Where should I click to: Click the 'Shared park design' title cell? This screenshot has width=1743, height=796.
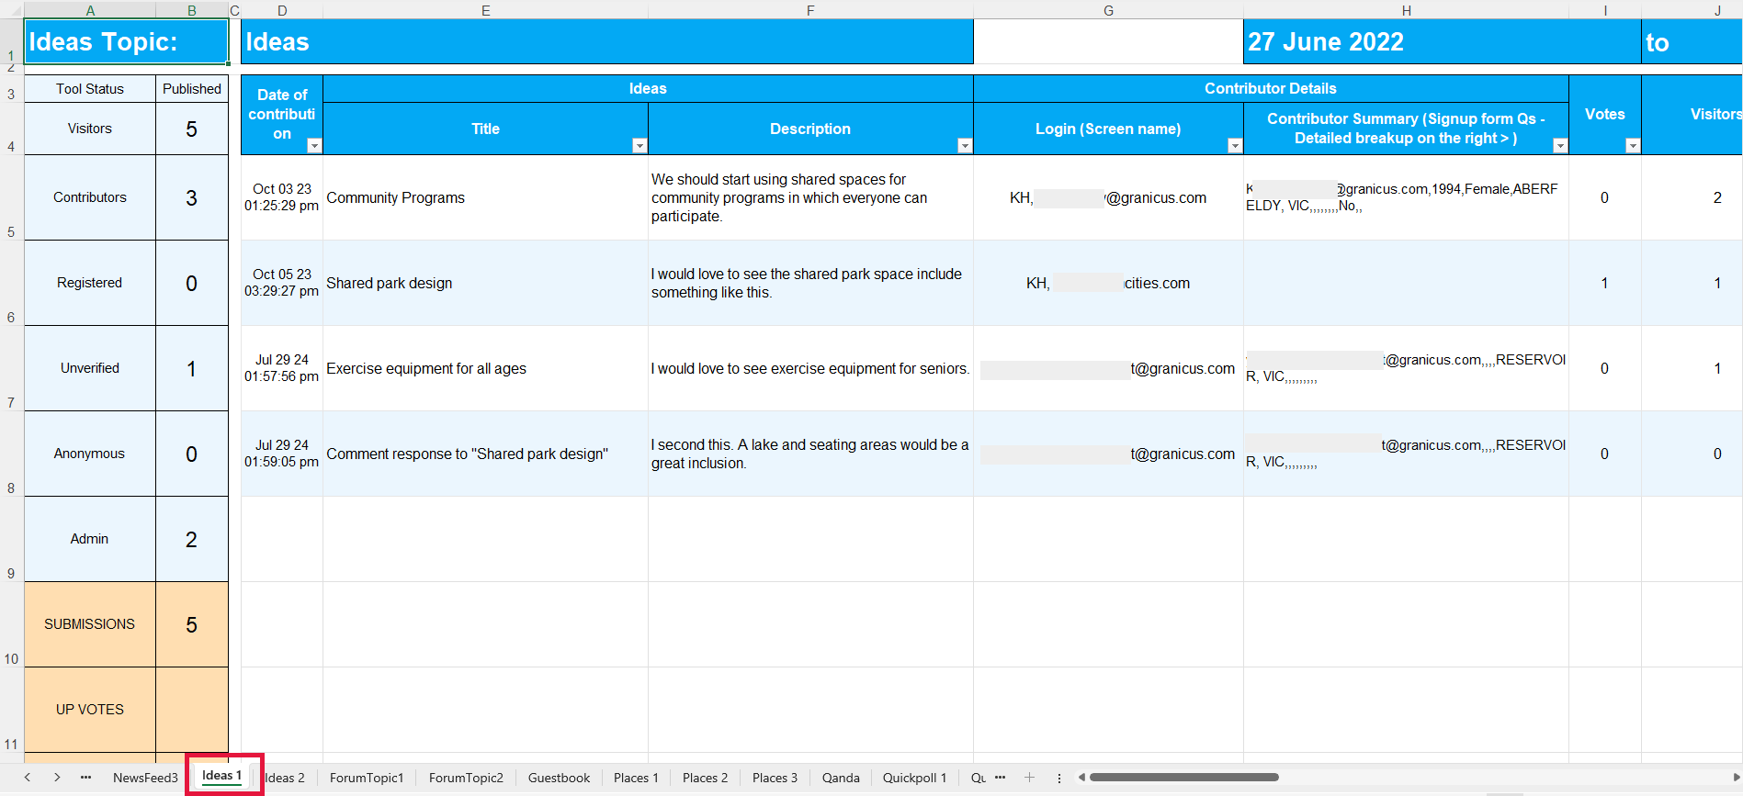coord(485,283)
